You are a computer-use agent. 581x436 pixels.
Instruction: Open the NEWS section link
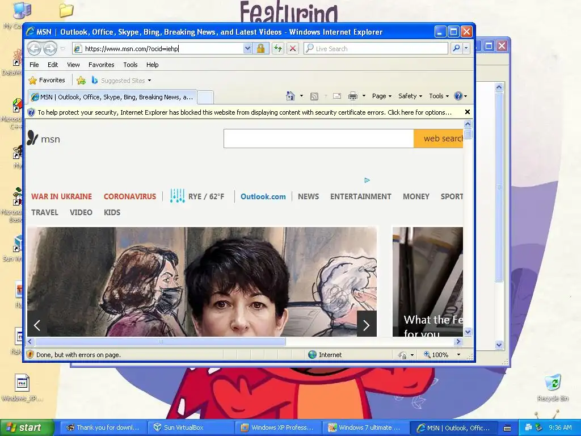pyautogui.click(x=308, y=196)
